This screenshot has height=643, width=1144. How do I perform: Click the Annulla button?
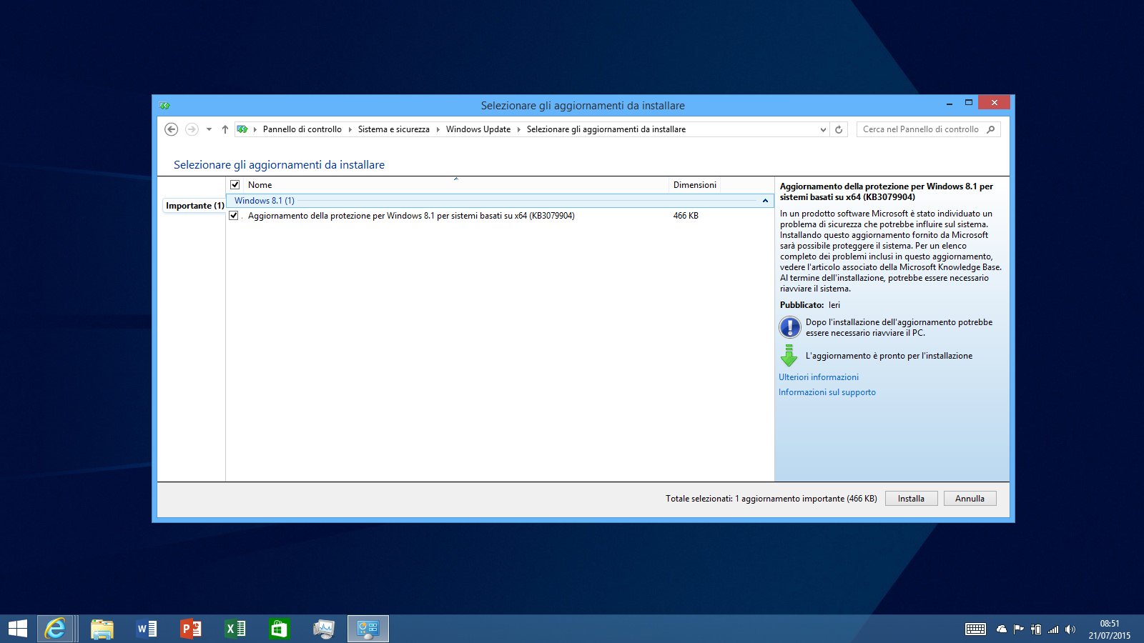[970, 499]
